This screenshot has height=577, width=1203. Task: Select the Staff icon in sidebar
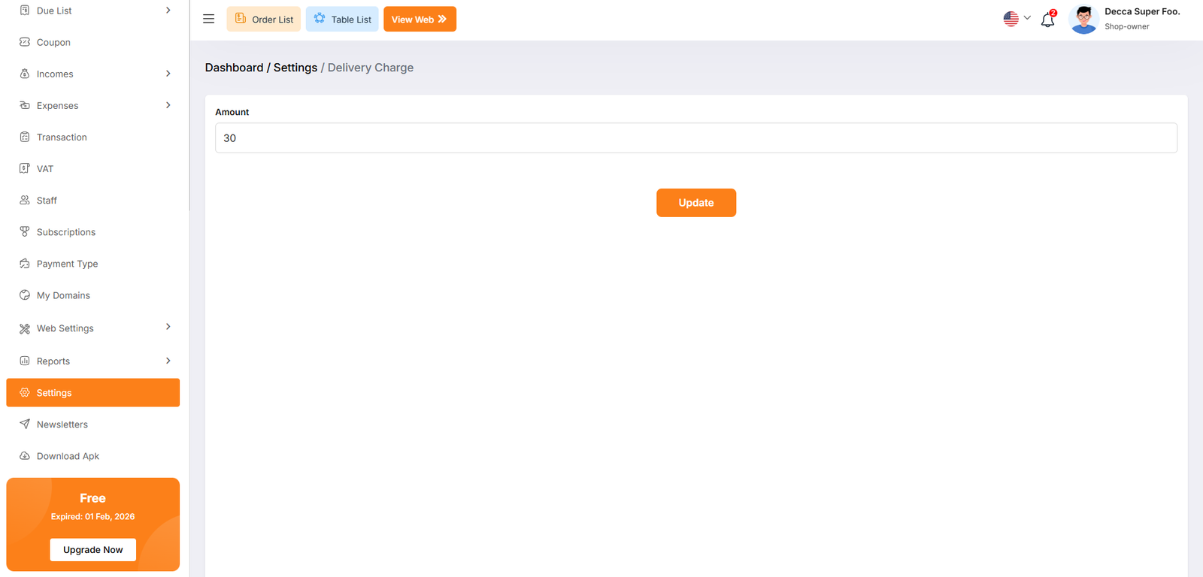coord(25,200)
